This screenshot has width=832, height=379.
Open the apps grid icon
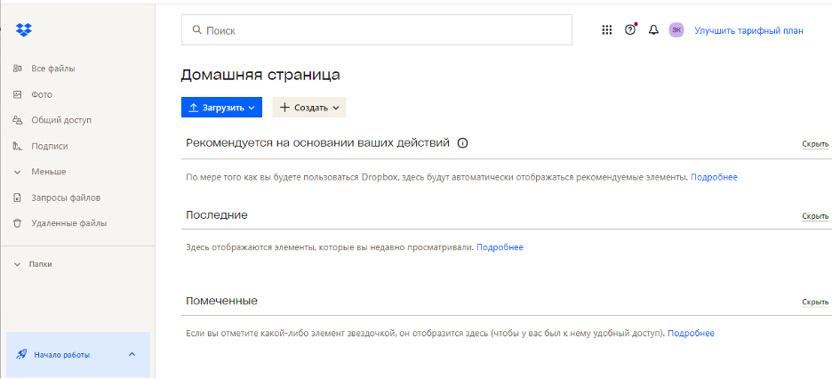[x=607, y=30]
